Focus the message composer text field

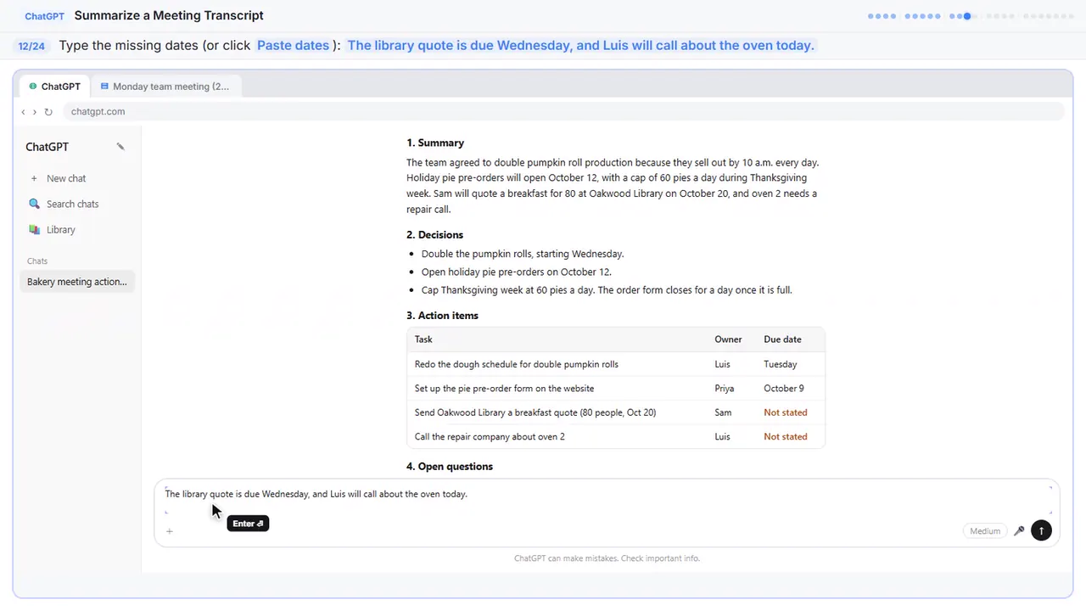(607, 501)
